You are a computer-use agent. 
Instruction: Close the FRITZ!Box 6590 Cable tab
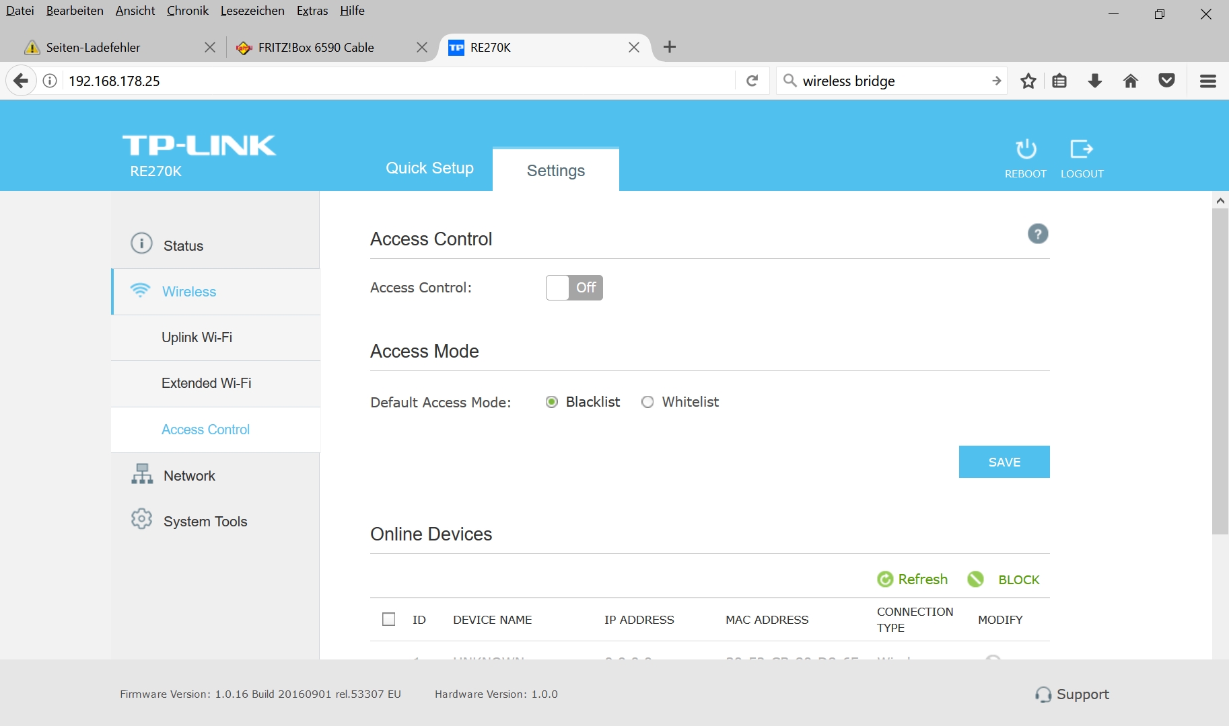click(422, 47)
